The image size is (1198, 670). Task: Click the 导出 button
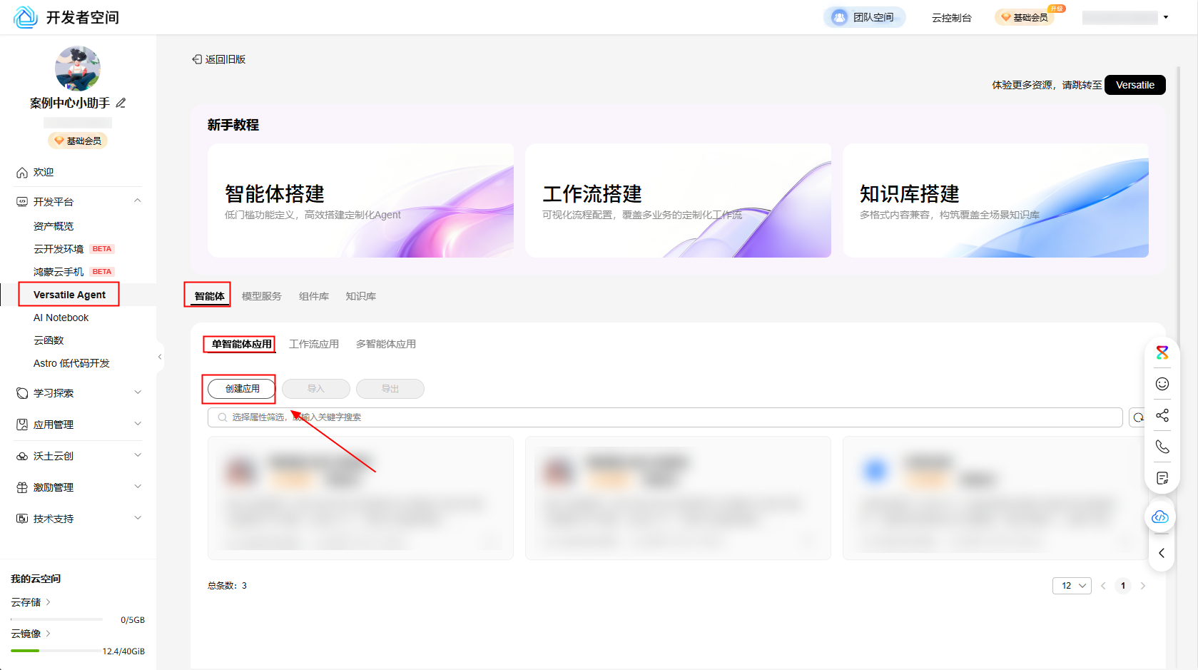390,389
